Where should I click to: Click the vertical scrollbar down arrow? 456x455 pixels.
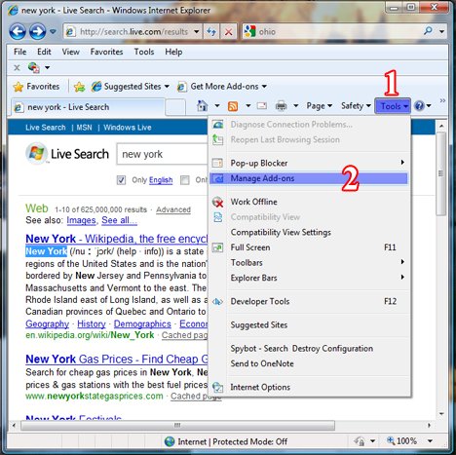point(441,414)
